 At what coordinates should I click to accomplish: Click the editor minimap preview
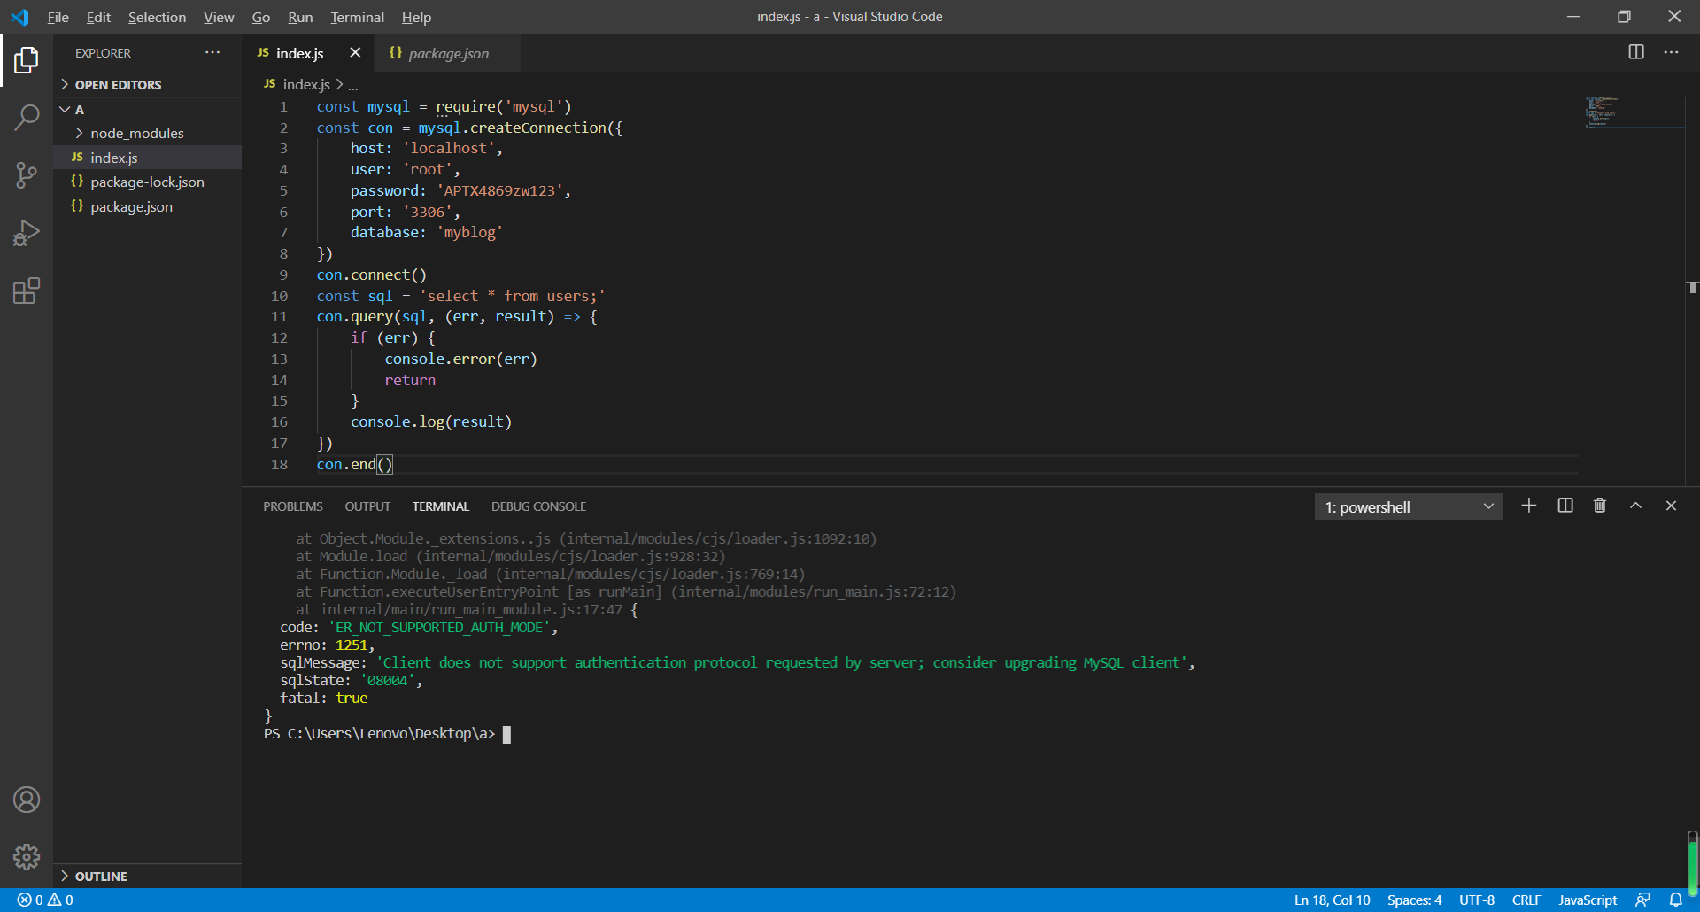tap(1634, 112)
